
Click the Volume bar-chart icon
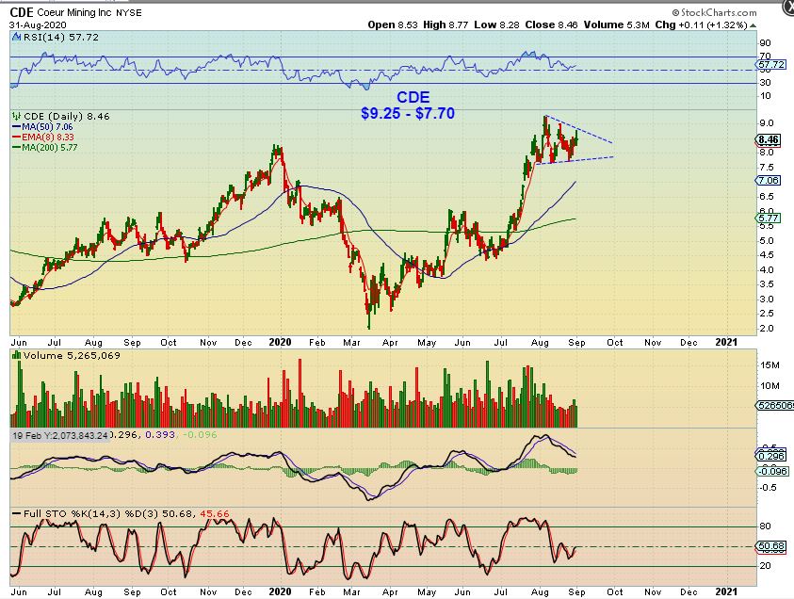pos(17,355)
